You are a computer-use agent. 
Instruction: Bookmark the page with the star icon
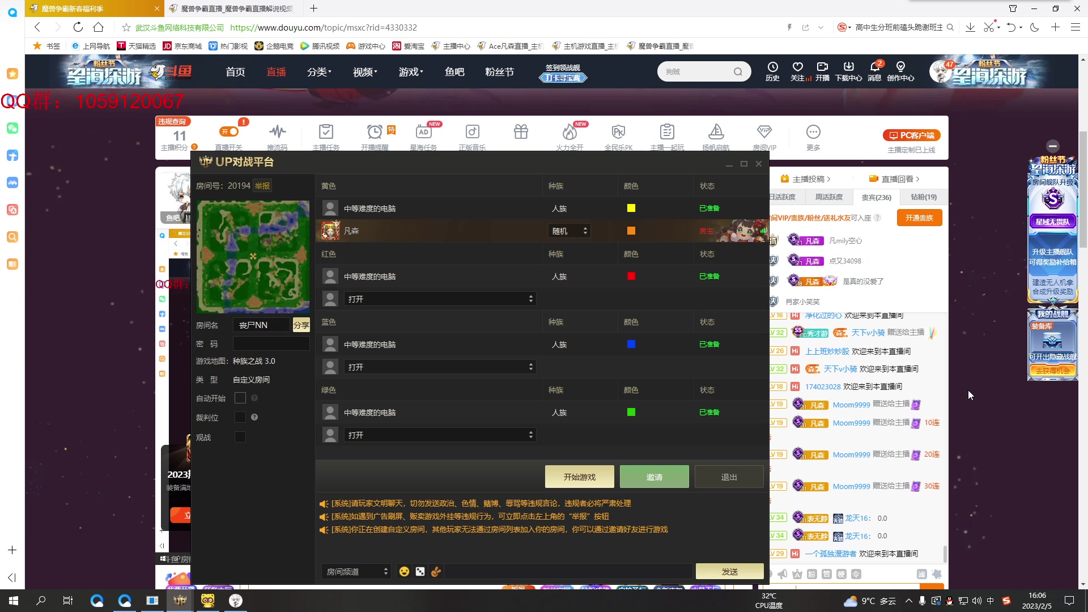126,27
